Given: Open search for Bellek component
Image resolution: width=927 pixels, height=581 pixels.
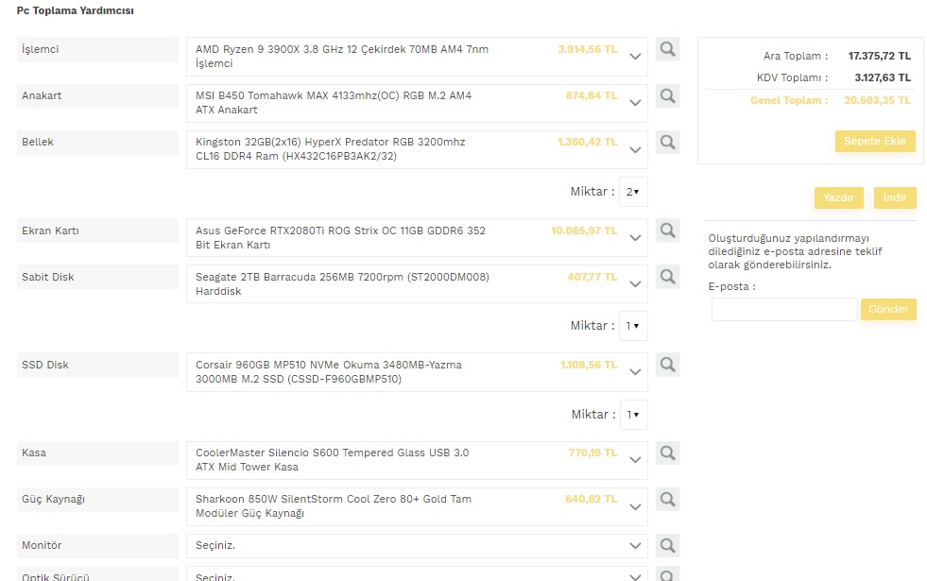Looking at the screenshot, I should 668,142.
